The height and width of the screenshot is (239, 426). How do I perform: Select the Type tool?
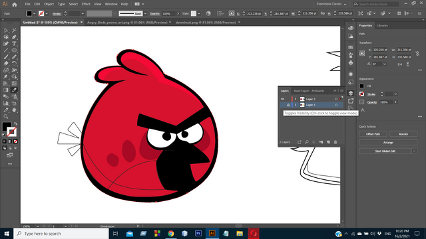(x=14, y=44)
